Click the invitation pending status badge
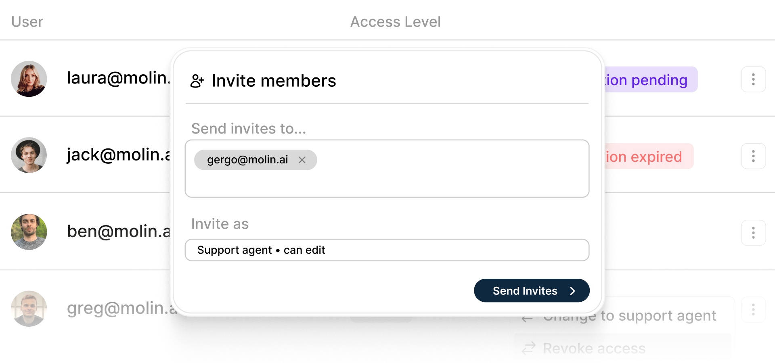The image size is (775, 363). click(x=651, y=79)
